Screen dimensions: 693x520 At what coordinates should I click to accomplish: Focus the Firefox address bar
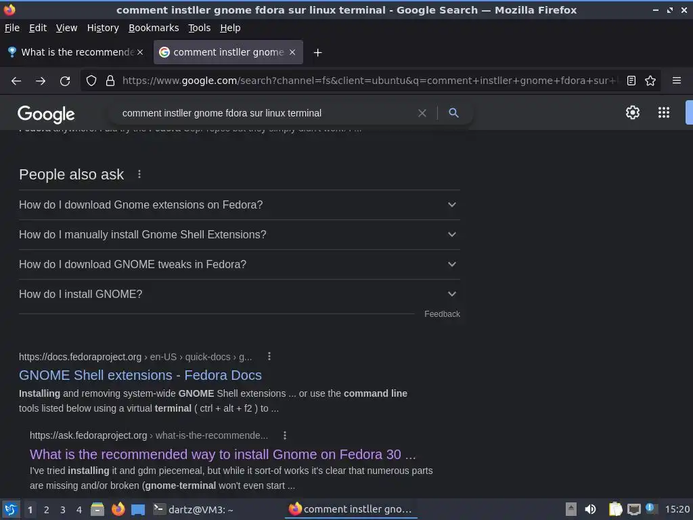point(369,81)
